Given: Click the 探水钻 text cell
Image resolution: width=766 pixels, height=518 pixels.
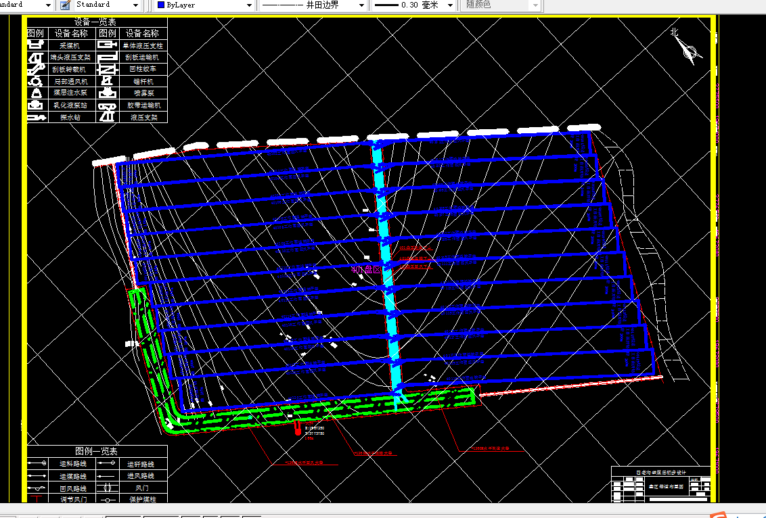Looking at the screenshot, I should pyautogui.click(x=70, y=117).
